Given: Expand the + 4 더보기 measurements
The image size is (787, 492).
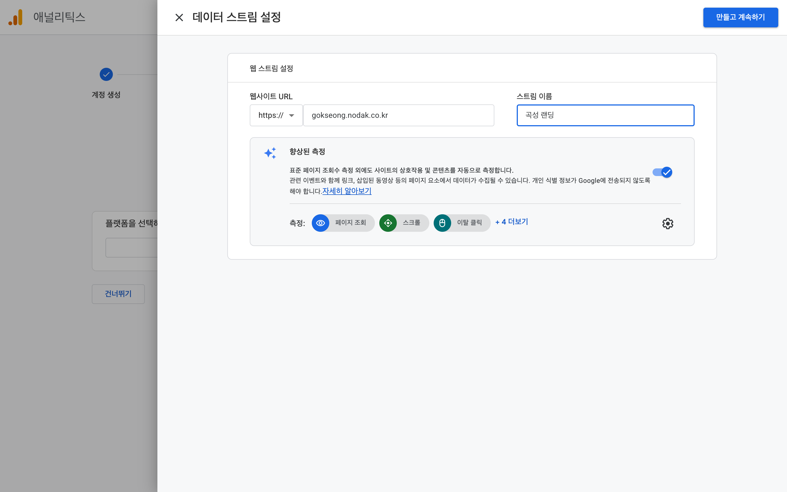Looking at the screenshot, I should tap(512, 222).
